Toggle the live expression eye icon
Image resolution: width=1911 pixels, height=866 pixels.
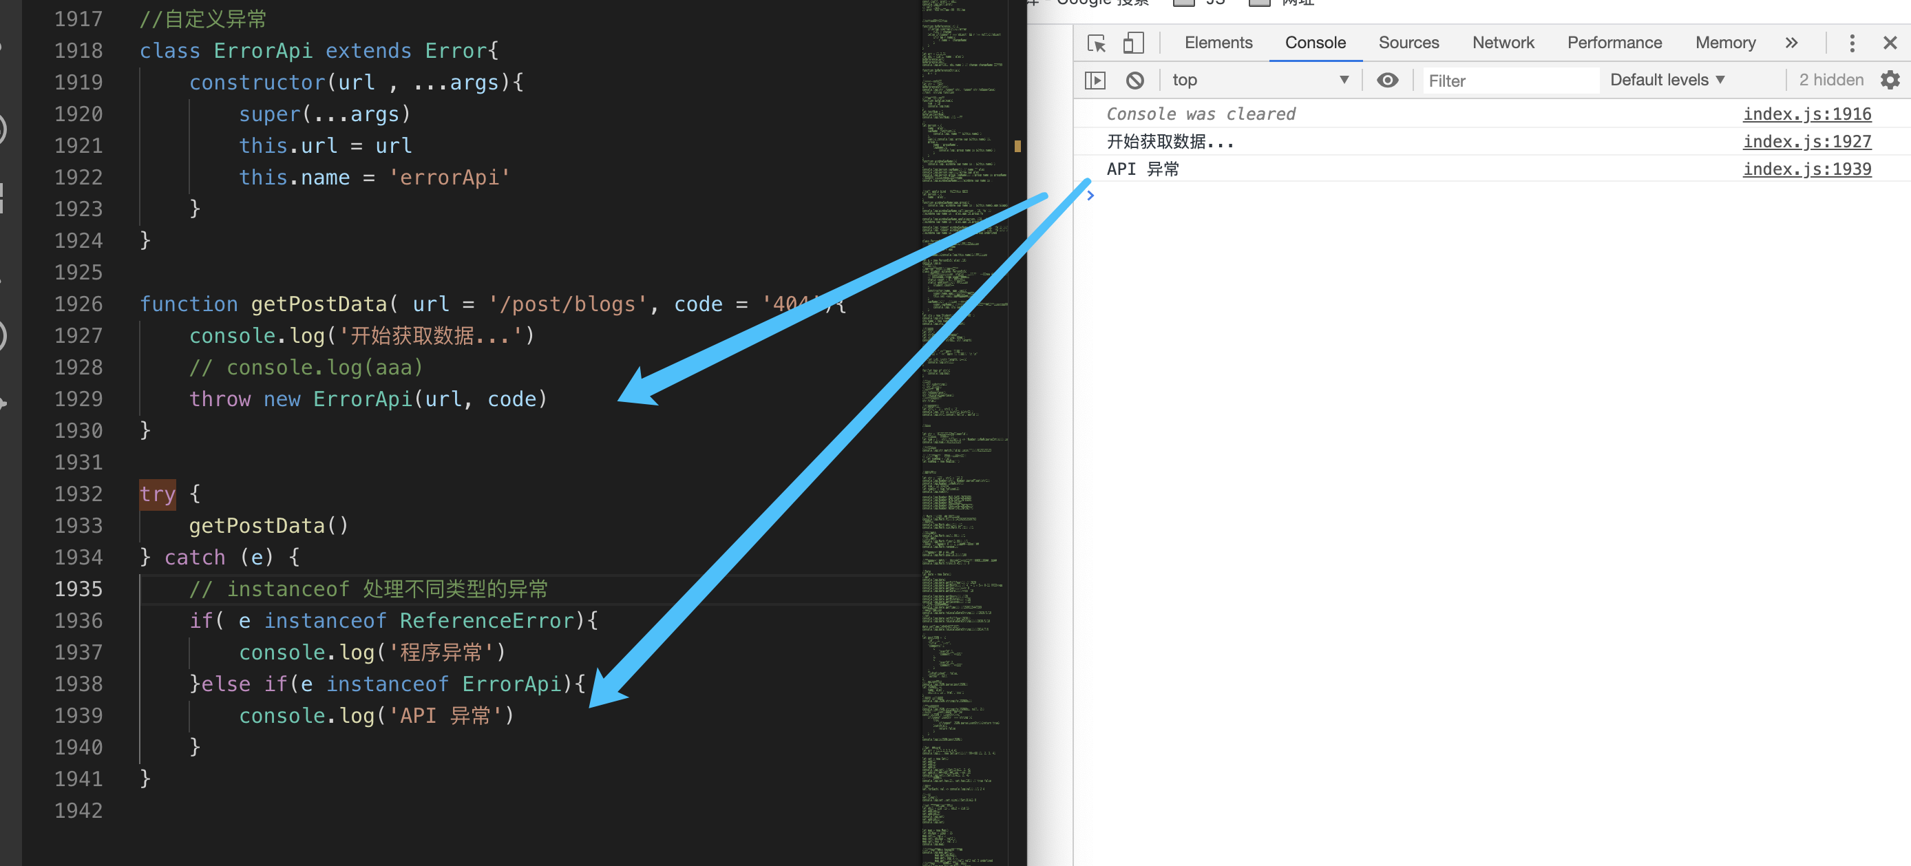tap(1386, 80)
